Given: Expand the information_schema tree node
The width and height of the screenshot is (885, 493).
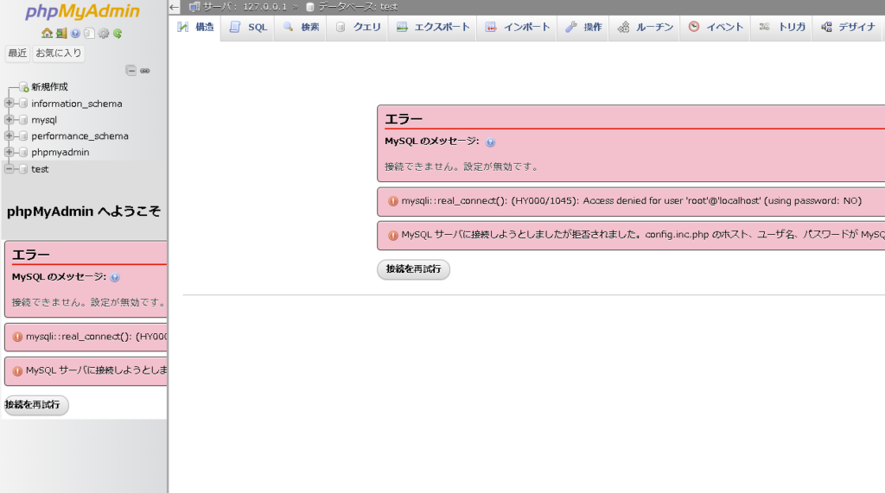Looking at the screenshot, I should (x=9, y=104).
